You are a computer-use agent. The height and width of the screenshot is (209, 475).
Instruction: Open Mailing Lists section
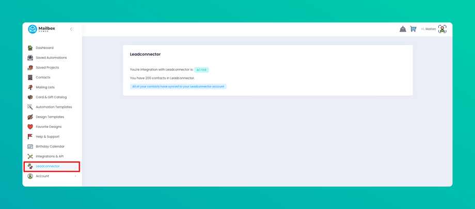[x=45, y=87]
